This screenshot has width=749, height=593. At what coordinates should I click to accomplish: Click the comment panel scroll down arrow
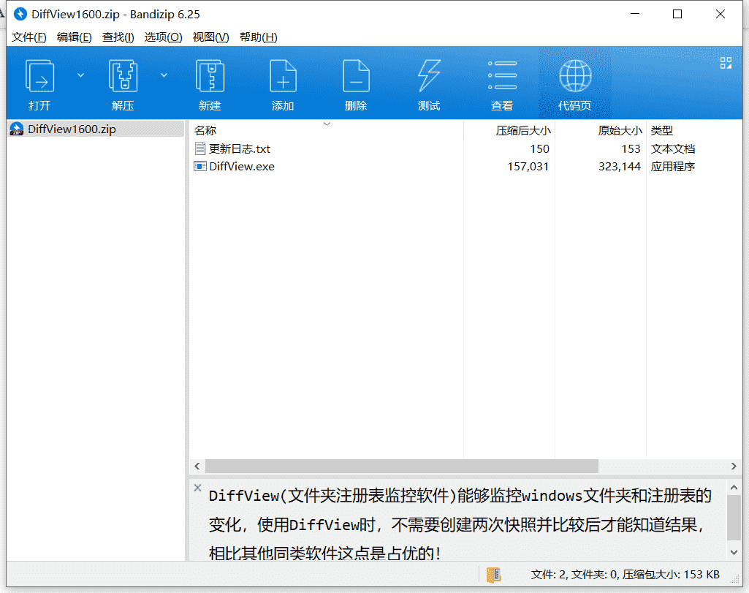tap(734, 552)
